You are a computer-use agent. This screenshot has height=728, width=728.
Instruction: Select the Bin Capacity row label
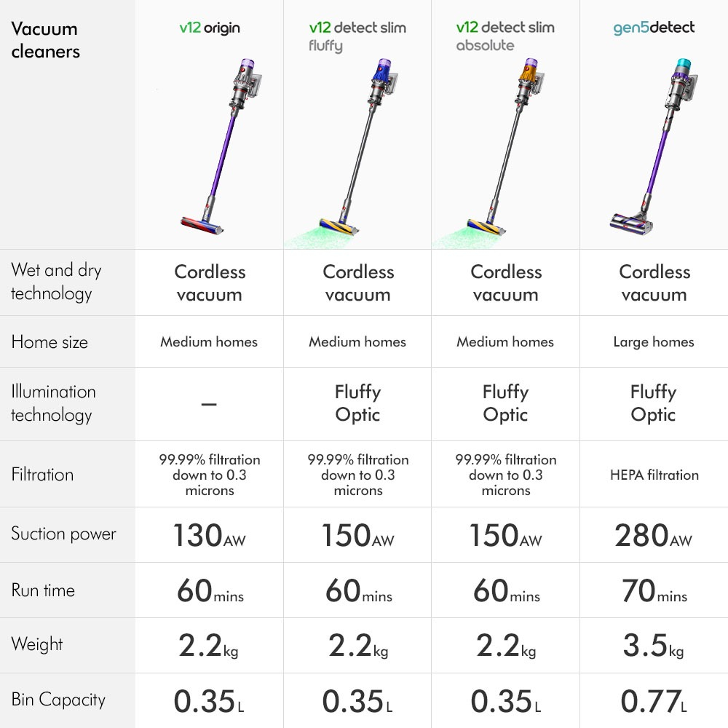[x=58, y=700]
